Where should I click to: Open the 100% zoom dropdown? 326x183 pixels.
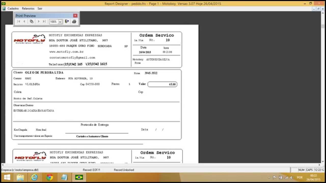click(x=60, y=22)
